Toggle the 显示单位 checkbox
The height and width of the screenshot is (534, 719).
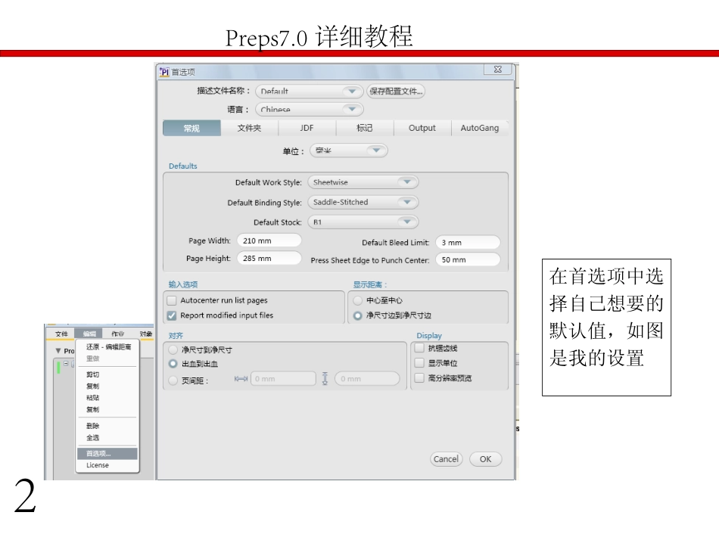(x=419, y=363)
